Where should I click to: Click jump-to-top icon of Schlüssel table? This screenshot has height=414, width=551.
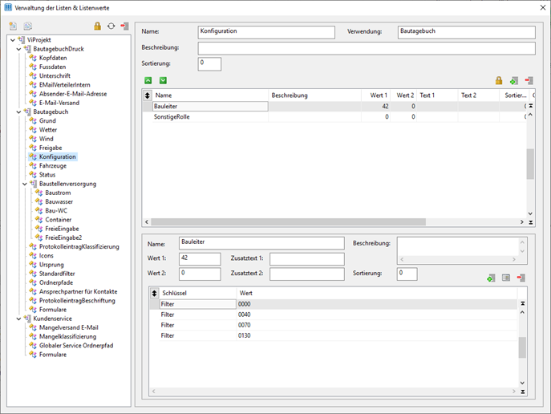[x=523, y=303]
